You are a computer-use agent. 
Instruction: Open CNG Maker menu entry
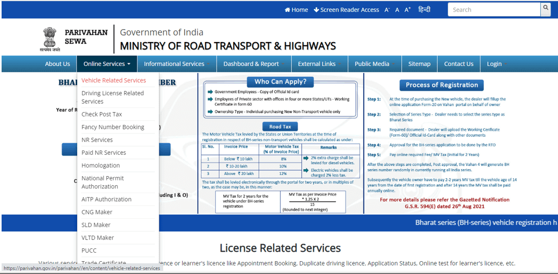[x=97, y=212]
